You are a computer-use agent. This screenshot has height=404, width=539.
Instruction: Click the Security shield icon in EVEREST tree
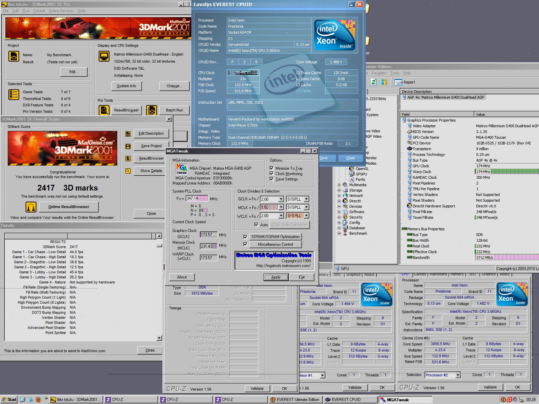point(345,217)
